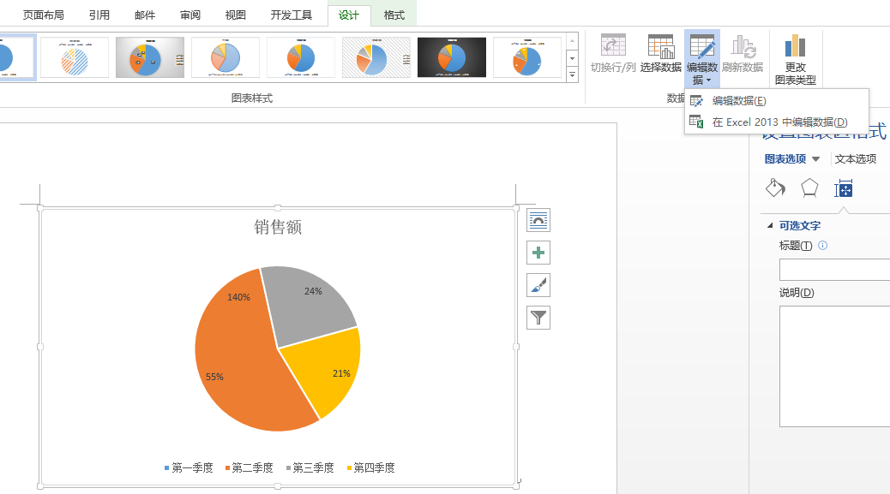Select the Effects pentagon icon

809,187
